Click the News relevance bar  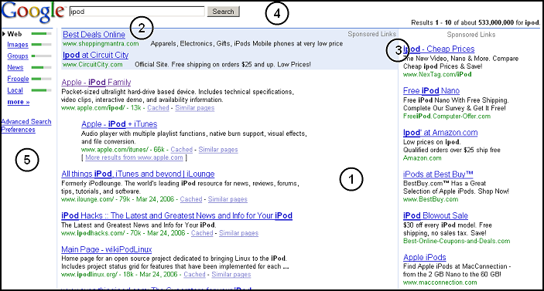click(41, 67)
